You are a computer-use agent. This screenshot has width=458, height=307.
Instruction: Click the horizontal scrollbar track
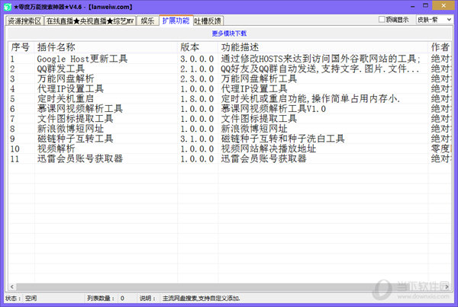point(230,287)
